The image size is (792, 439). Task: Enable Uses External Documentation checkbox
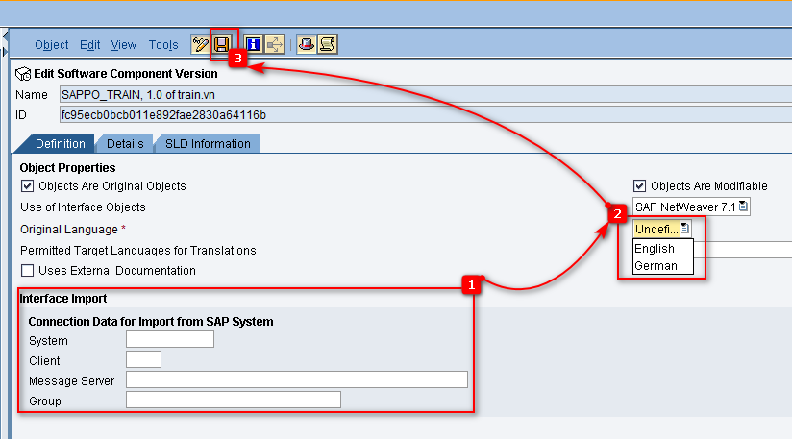[27, 271]
